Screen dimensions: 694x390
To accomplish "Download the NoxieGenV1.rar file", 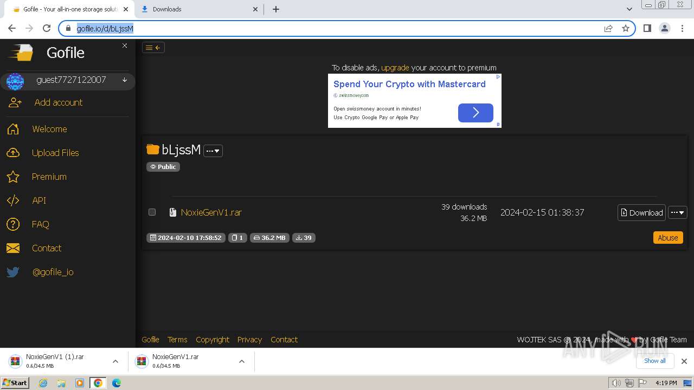I will [641, 212].
